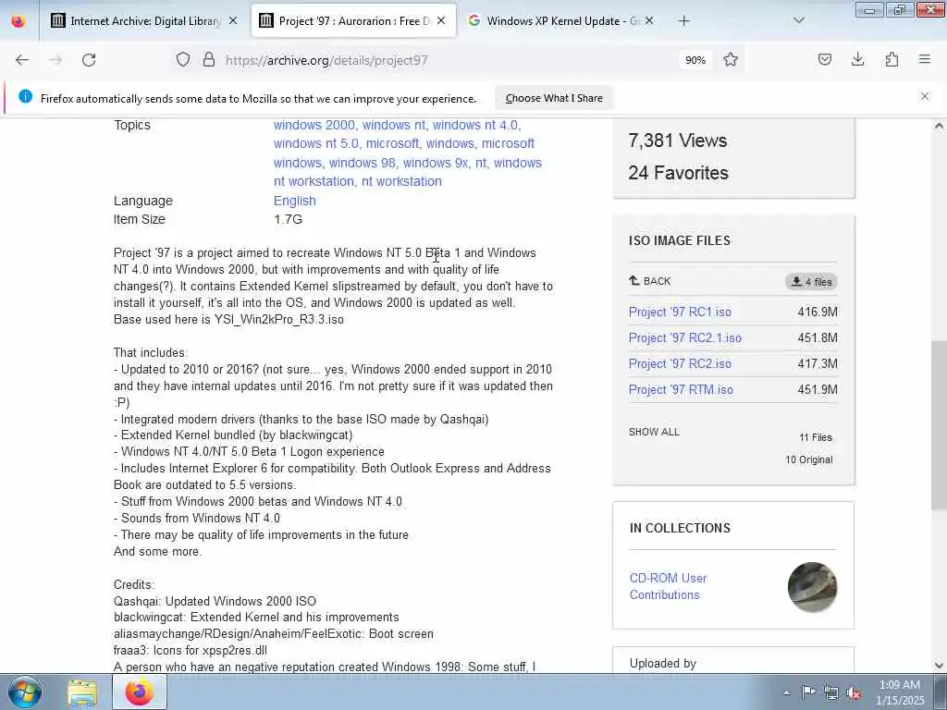Open the windows nt 4.0 topic link
Viewport: 947px width, 710px height.
[x=475, y=125]
